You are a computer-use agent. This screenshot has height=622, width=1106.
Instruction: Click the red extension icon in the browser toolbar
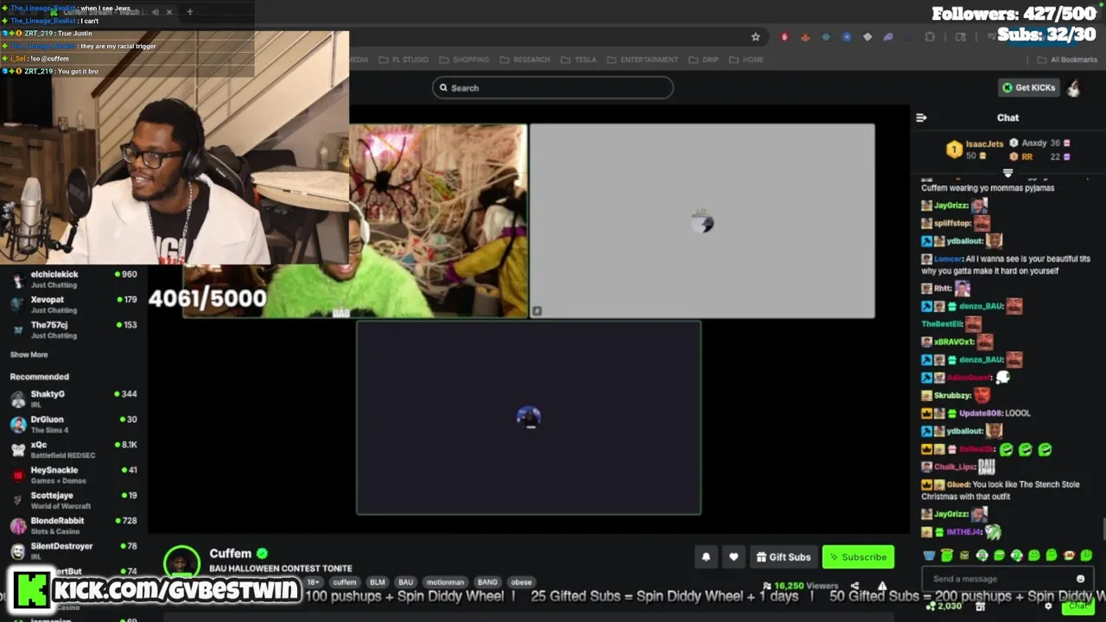pyautogui.click(x=785, y=37)
